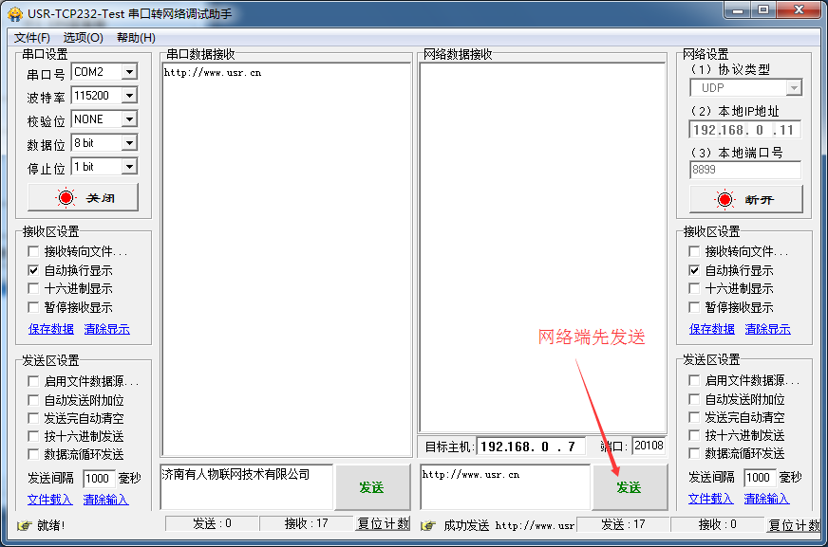828x547 pixels.
Task: Click the USR-TCP232-Test app icon in title bar
Action: pyautogui.click(x=14, y=14)
